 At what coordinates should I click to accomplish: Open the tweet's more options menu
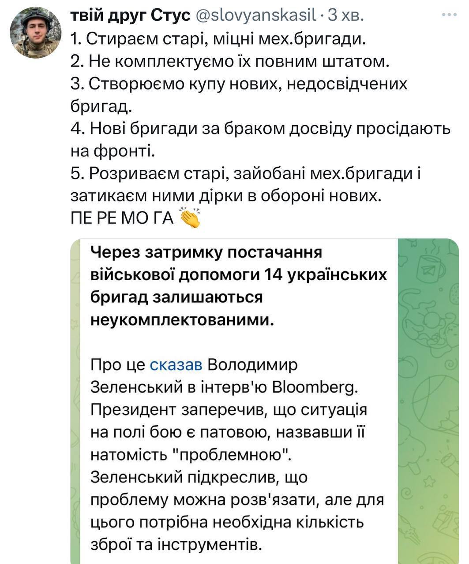449,15
